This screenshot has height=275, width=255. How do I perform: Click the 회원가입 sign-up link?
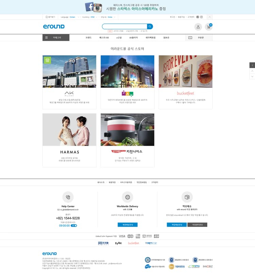tap(181, 17)
